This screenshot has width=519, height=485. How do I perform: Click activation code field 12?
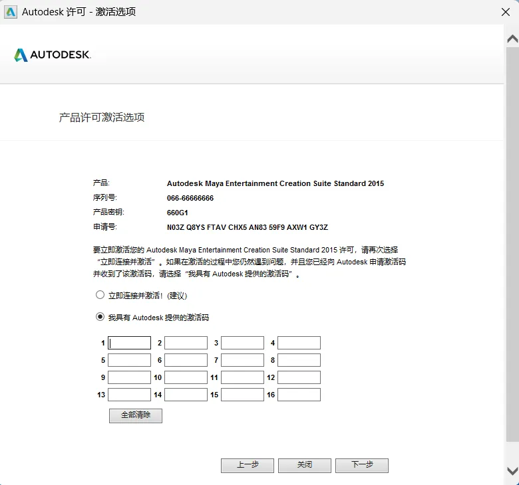[299, 377]
